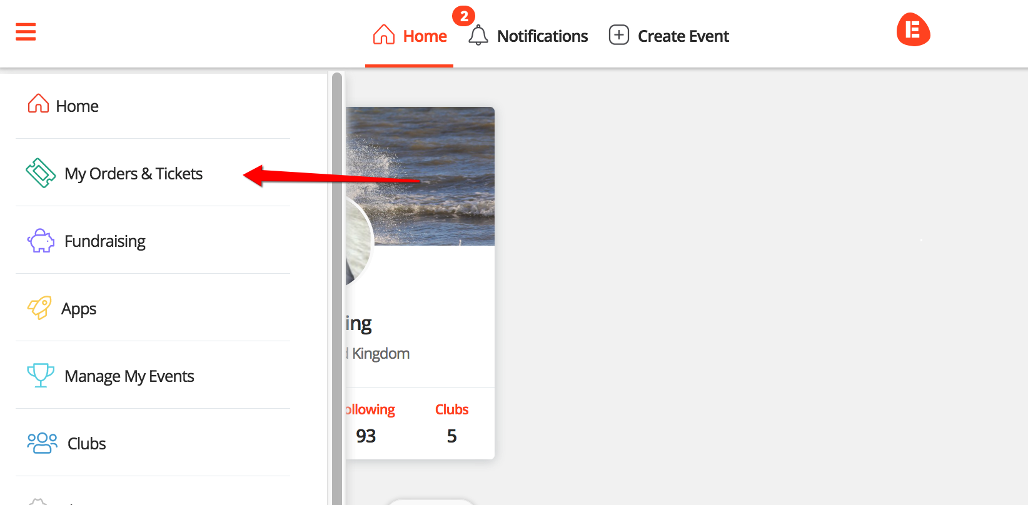The width and height of the screenshot is (1028, 505).
Task: Click the sidebar vertical scrollbar
Action: pos(337,281)
